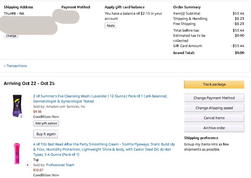Open TIGI Bed Head Smoothing Cream link
The height and width of the screenshot is (178, 251).
[104, 149]
